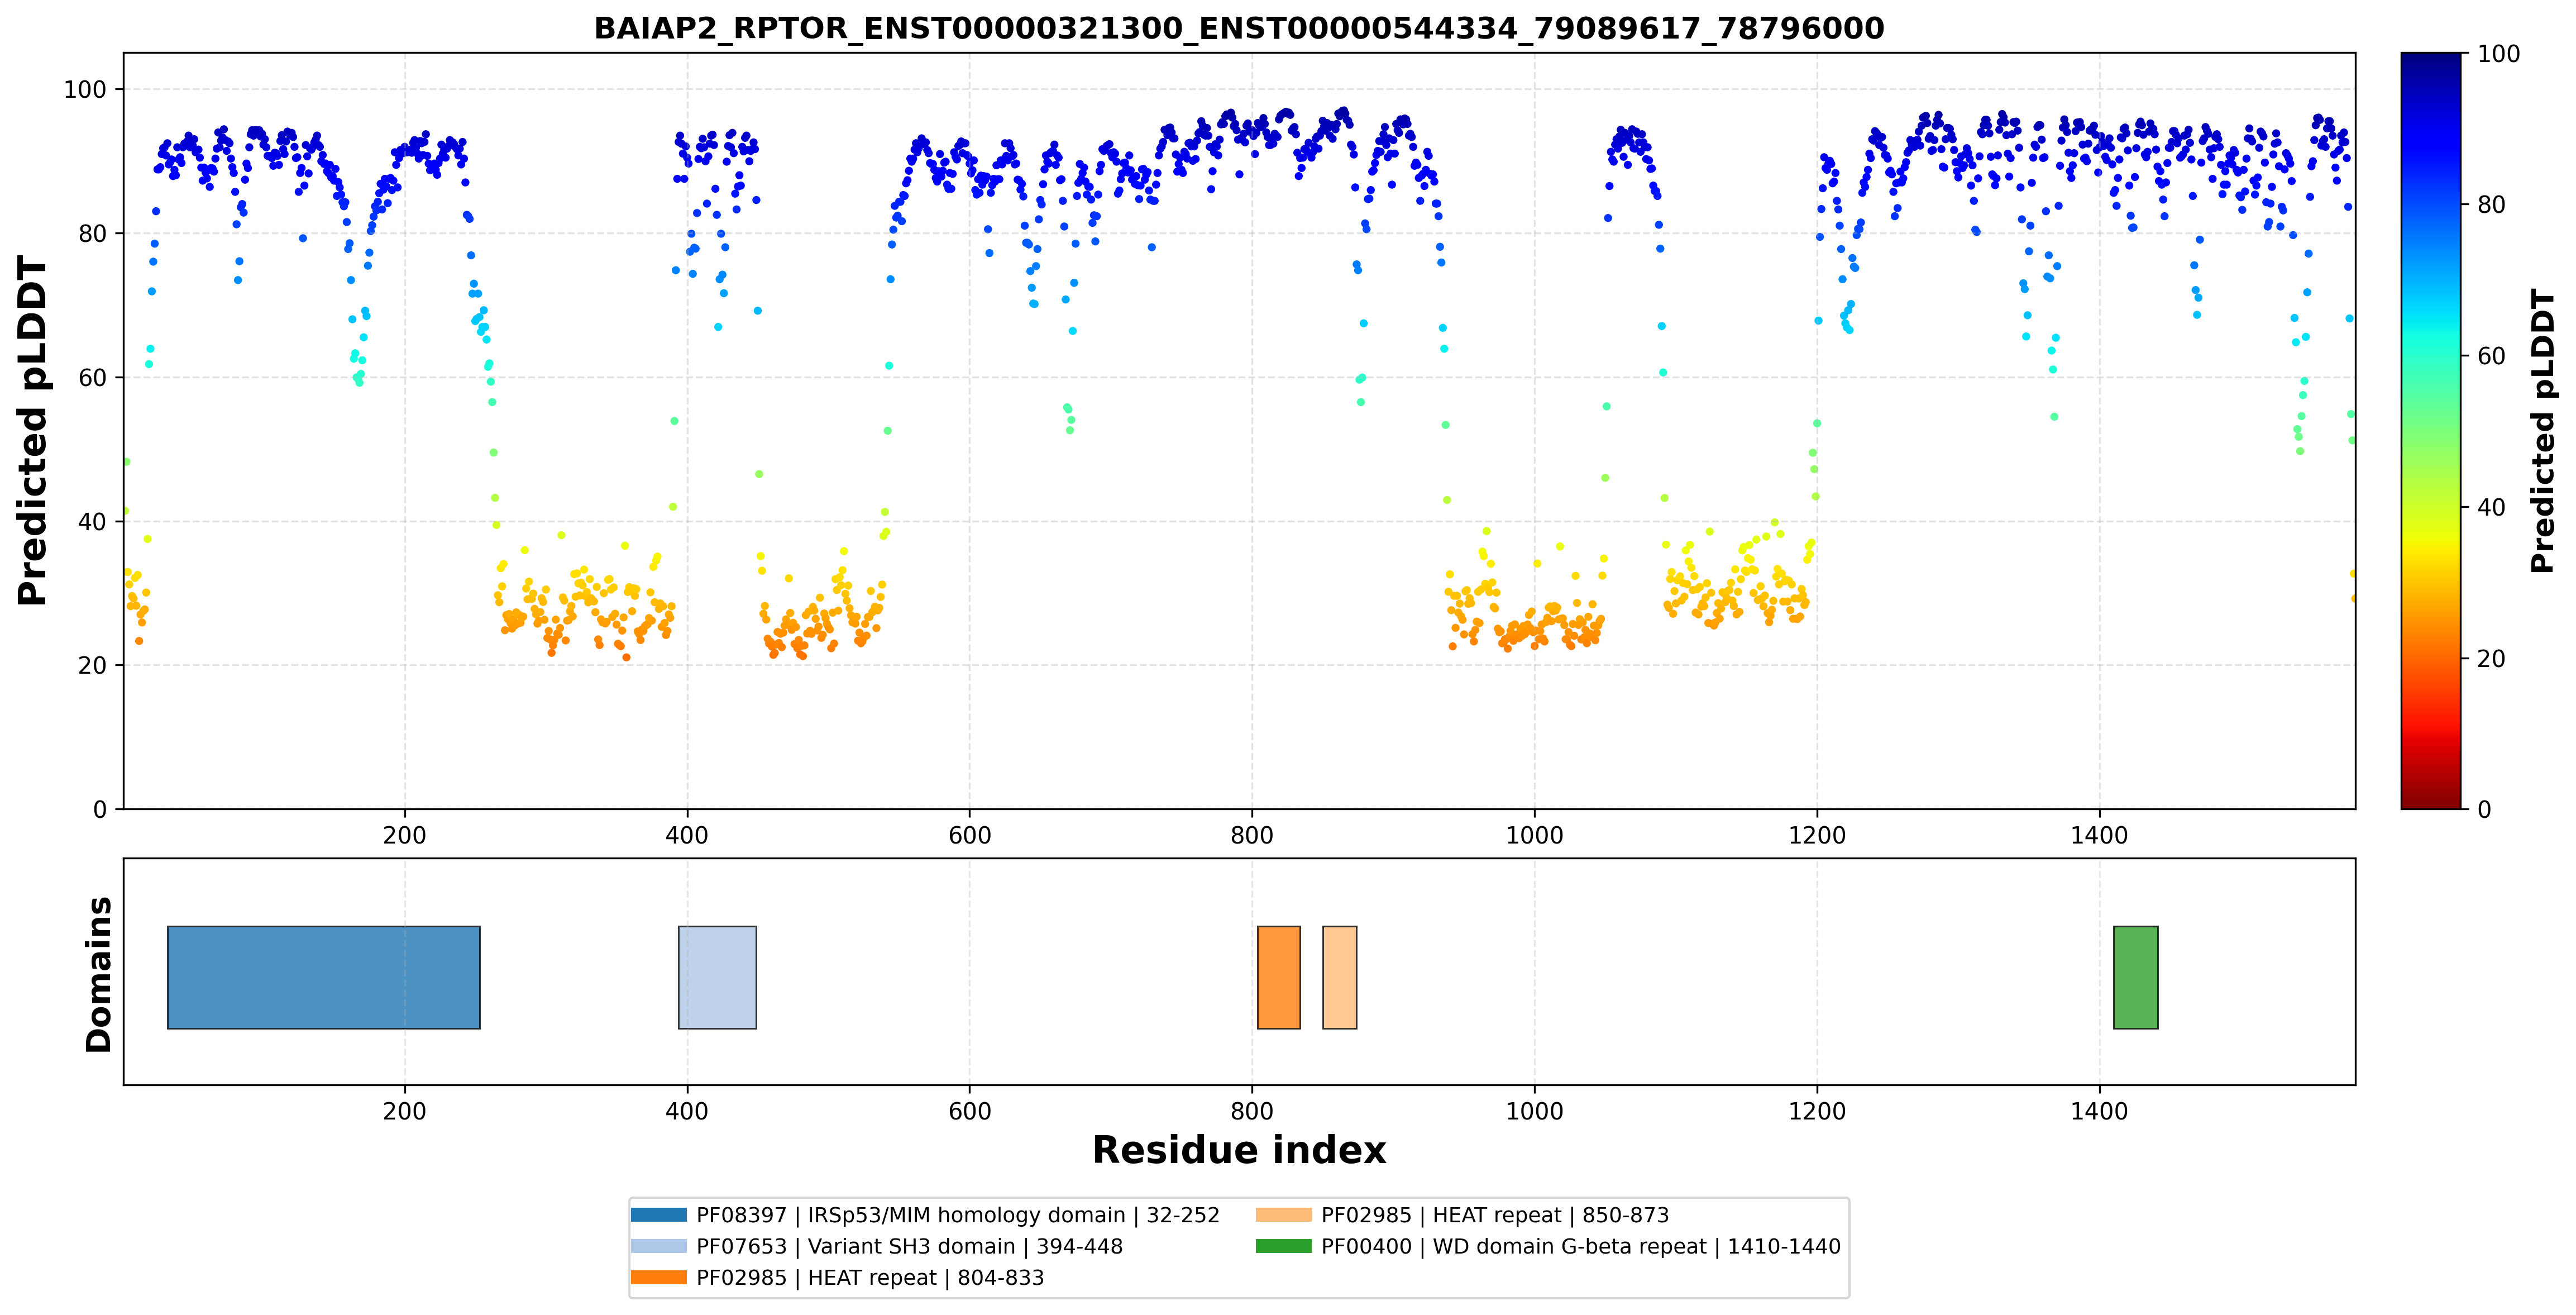Select the Variant SH3 domain light-blue bar

click(717, 977)
